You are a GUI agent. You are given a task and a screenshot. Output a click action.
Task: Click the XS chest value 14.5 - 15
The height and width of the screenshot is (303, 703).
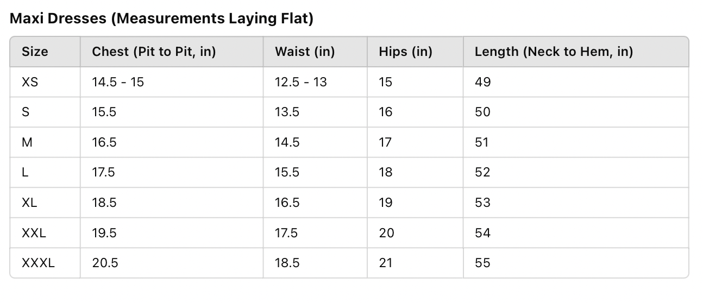118,82
